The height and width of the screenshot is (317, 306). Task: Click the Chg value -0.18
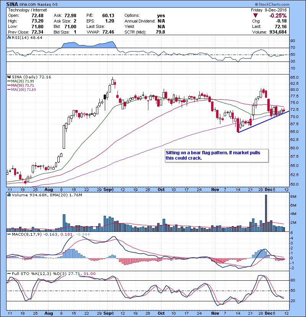click(281, 21)
